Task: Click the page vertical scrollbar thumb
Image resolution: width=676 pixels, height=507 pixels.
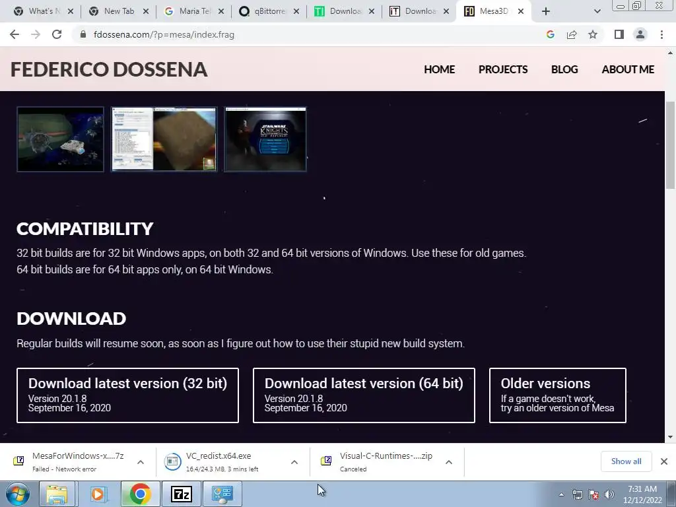Action: point(670,145)
